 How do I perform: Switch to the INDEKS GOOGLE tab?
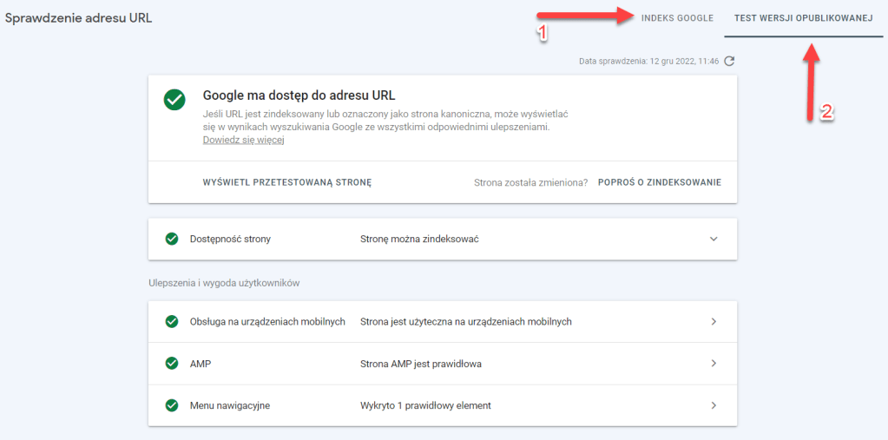pos(677,18)
